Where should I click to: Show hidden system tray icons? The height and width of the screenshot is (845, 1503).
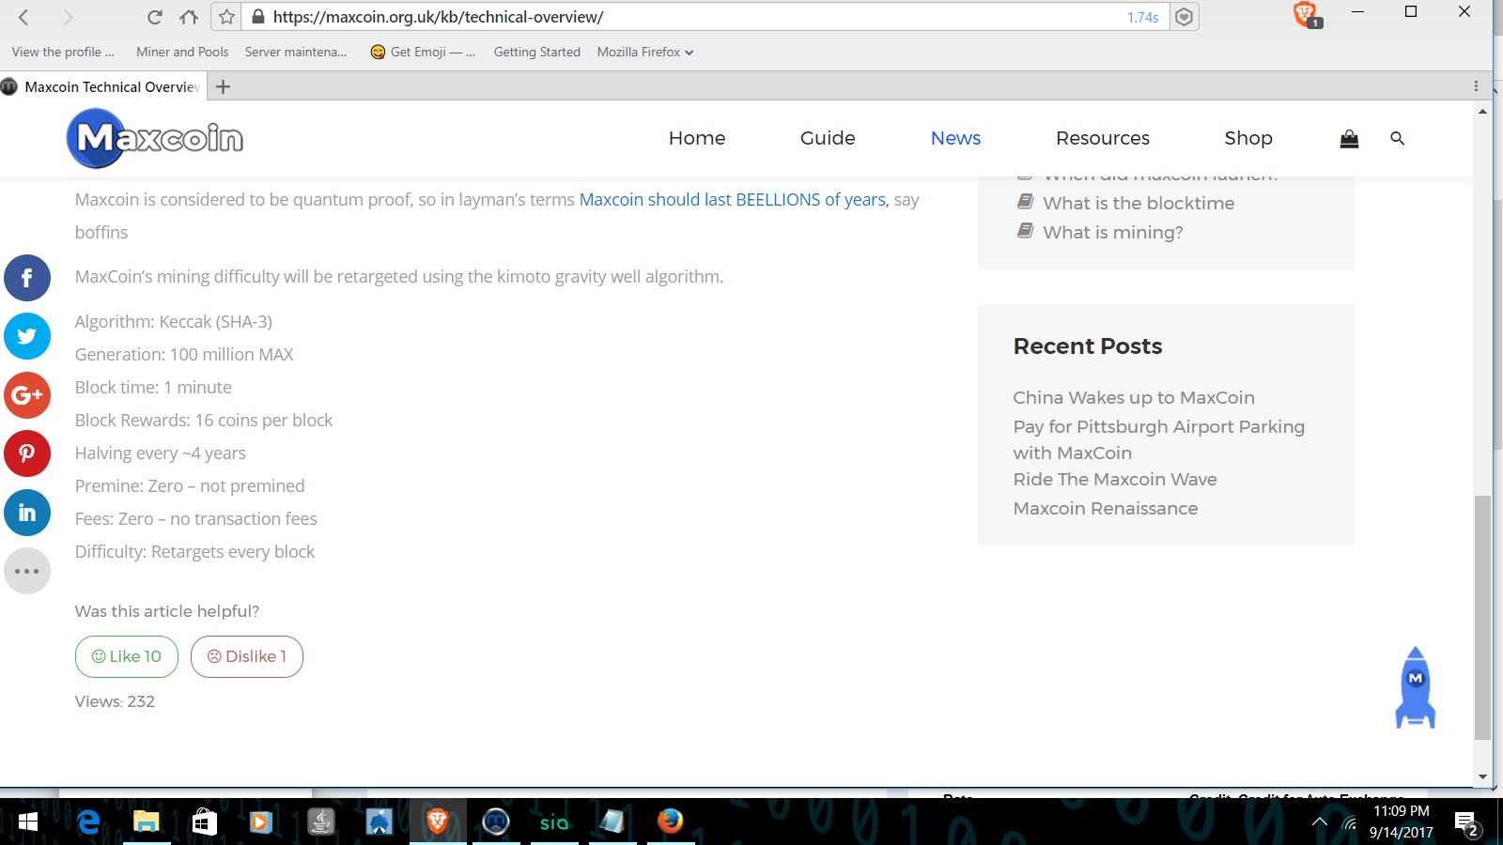click(x=1320, y=822)
